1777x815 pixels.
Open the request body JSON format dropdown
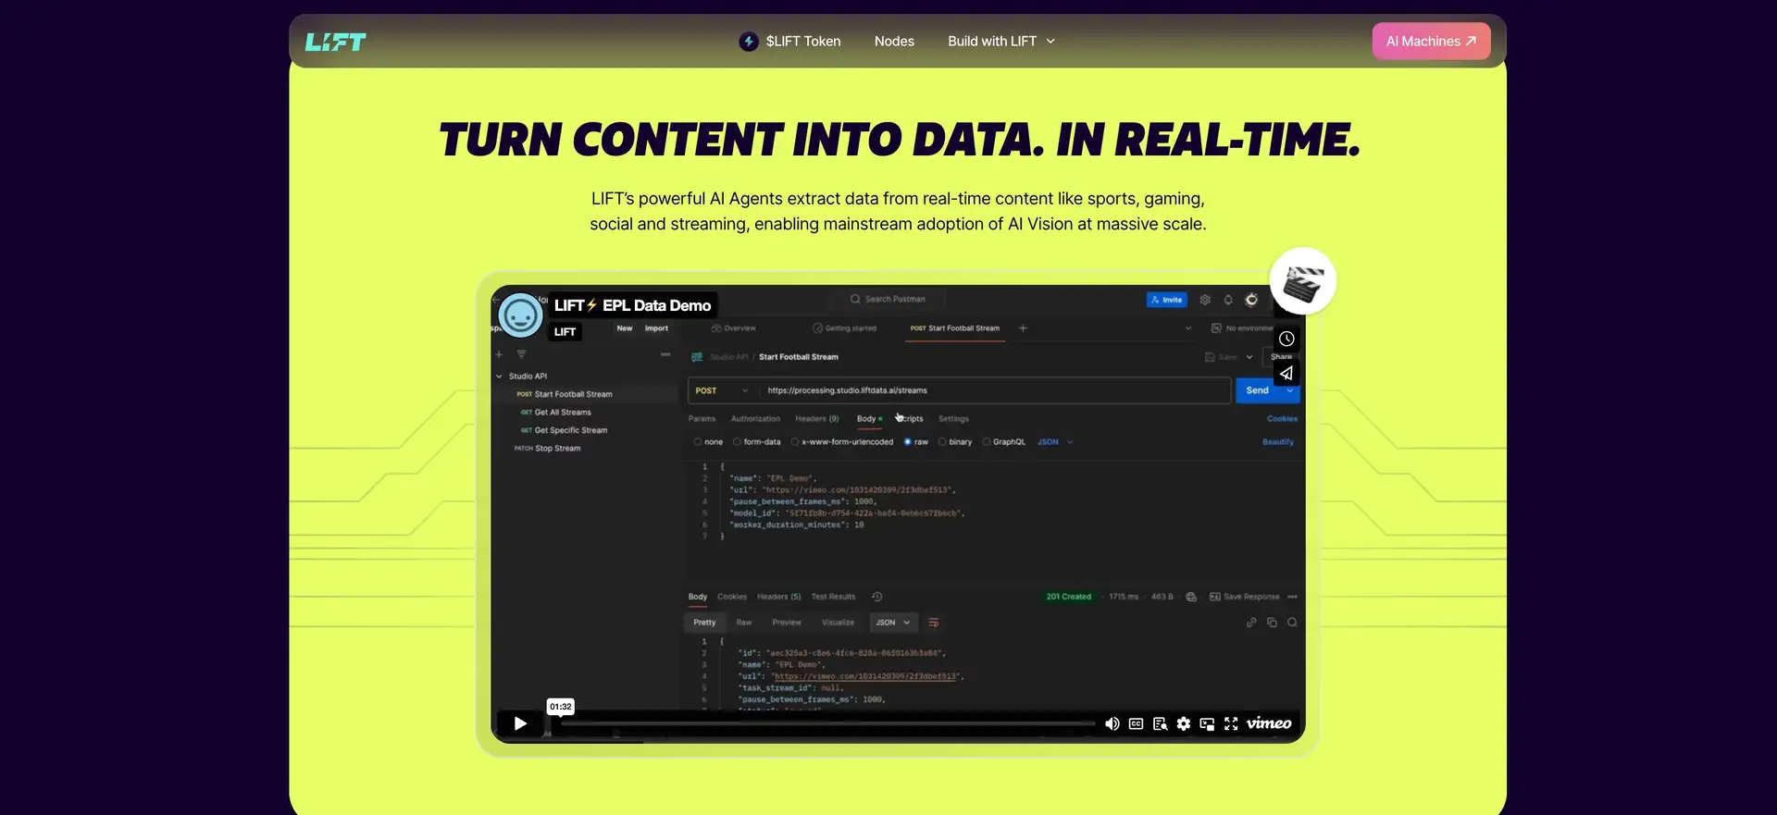tap(1055, 442)
